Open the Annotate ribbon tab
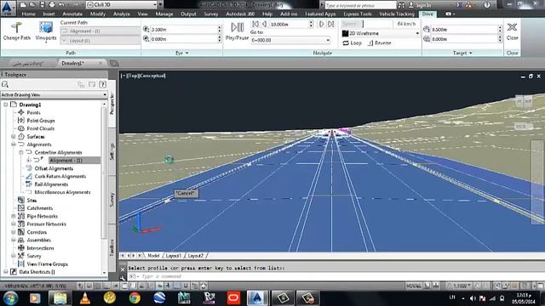 (72, 14)
